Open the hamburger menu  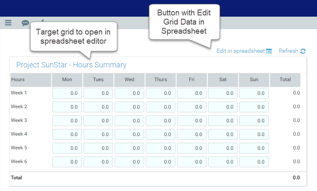[x=8, y=23]
